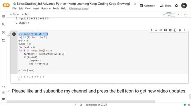Click the Google Drive icon beside the title
This screenshot has width=191, height=107.
15,4
